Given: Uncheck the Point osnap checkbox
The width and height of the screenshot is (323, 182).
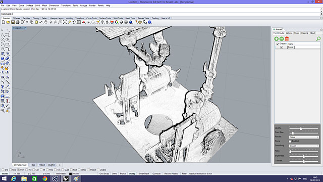Looking at the screenshot, I should coord(19,170).
